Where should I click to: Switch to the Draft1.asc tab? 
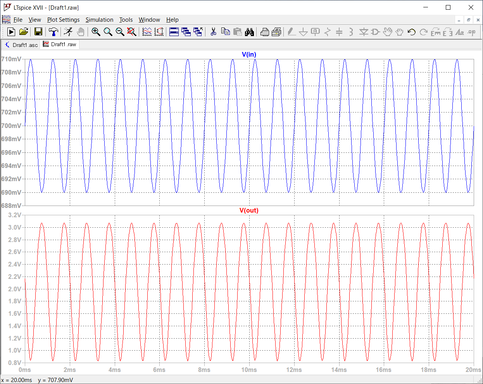[21, 45]
